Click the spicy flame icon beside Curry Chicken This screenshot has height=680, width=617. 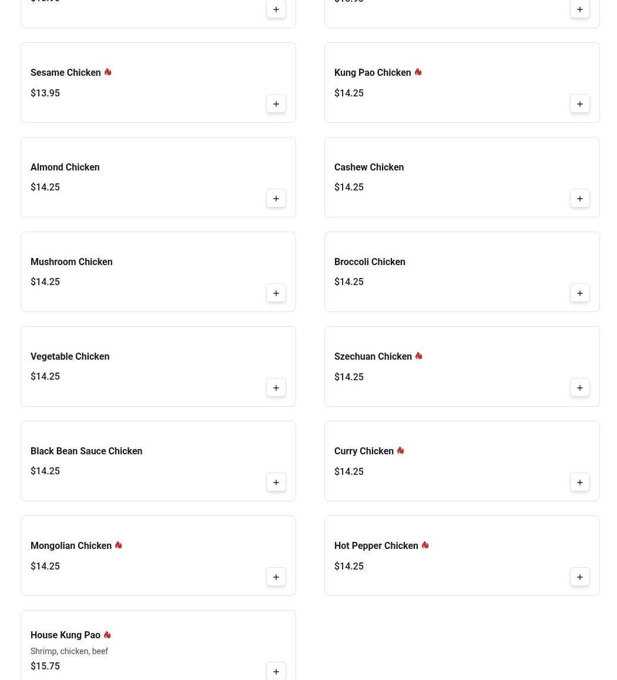[x=400, y=451]
